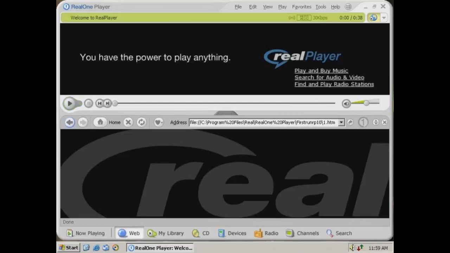Switch to the My Library tab
Screen dimensions: 450x253
click(166, 233)
